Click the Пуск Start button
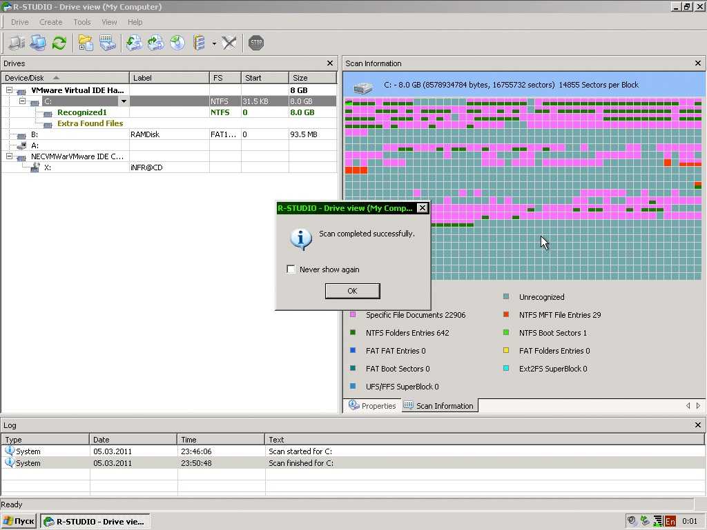The height and width of the screenshot is (530, 707). click(x=19, y=522)
